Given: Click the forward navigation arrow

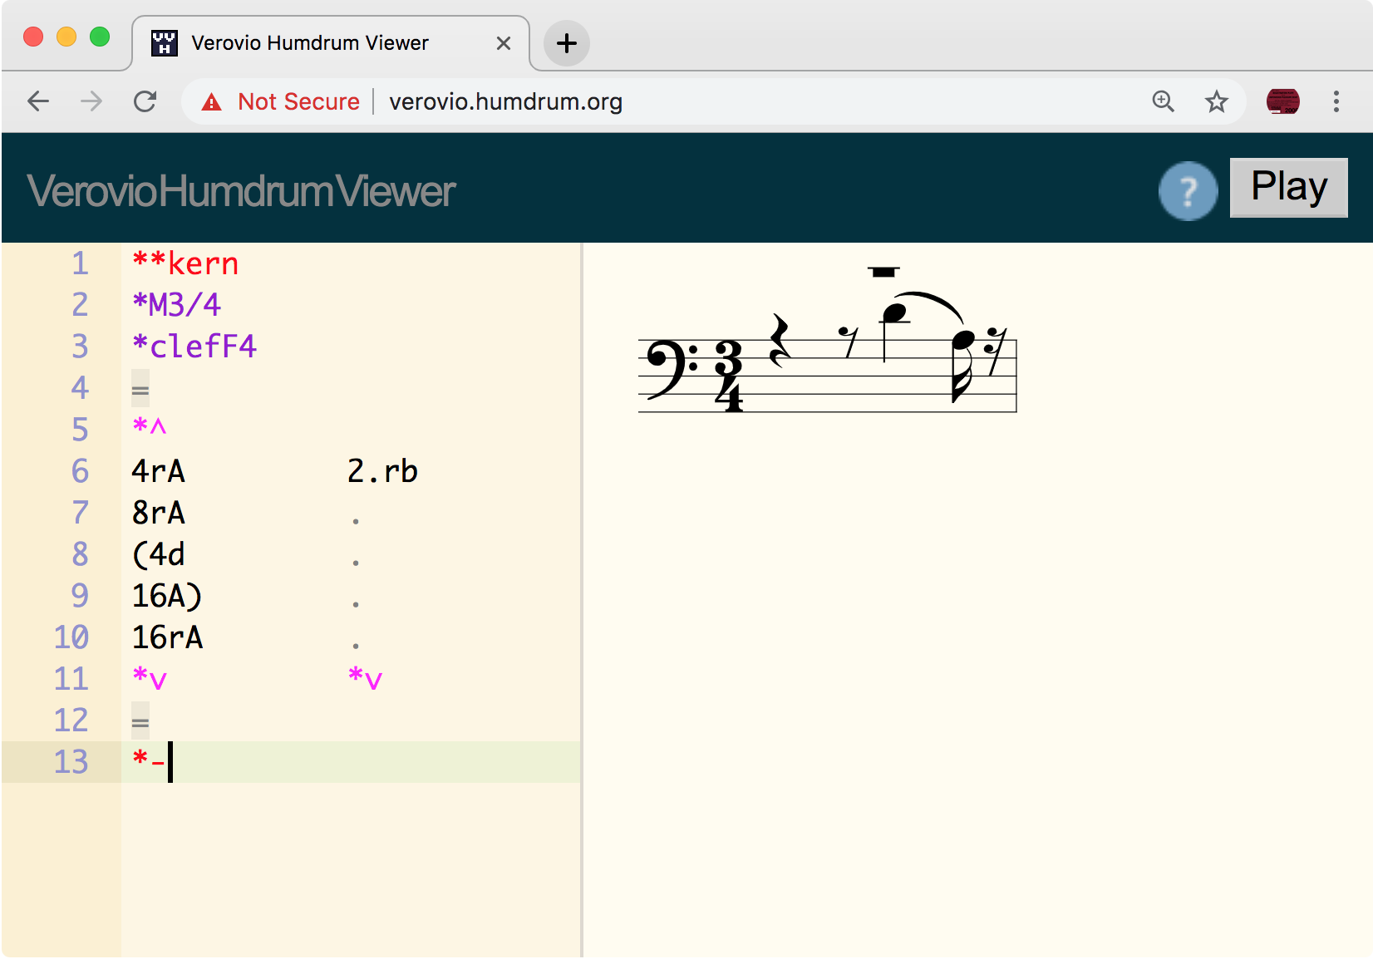Looking at the screenshot, I should 91,101.
